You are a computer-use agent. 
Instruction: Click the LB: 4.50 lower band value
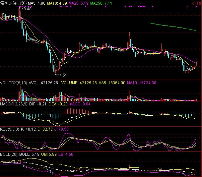coord(66,154)
